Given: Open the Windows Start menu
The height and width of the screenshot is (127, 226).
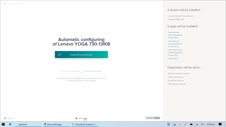Looking at the screenshot, I should pos(3,124).
